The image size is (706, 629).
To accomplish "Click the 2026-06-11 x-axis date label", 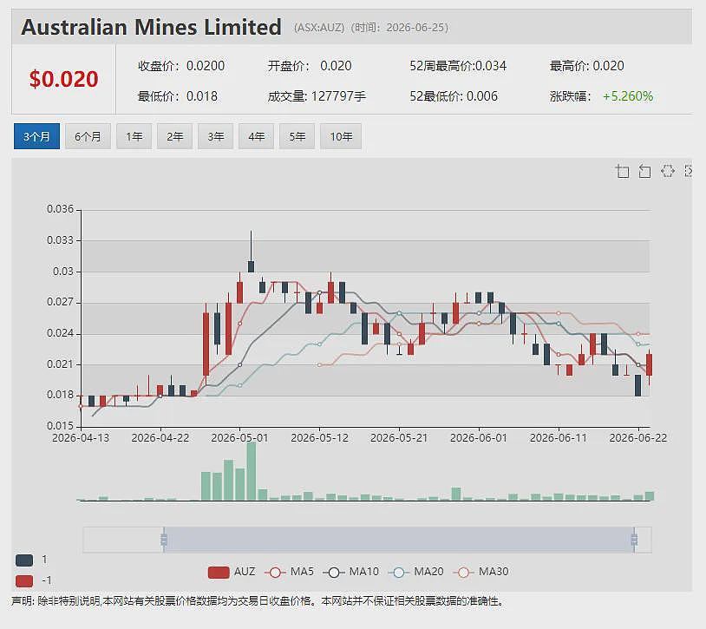I will coord(559,437).
